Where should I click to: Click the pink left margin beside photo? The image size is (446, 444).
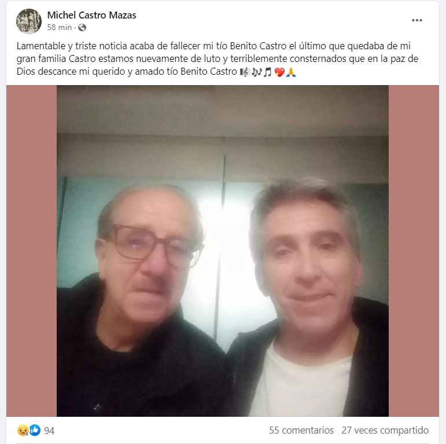click(x=32, y=251)
